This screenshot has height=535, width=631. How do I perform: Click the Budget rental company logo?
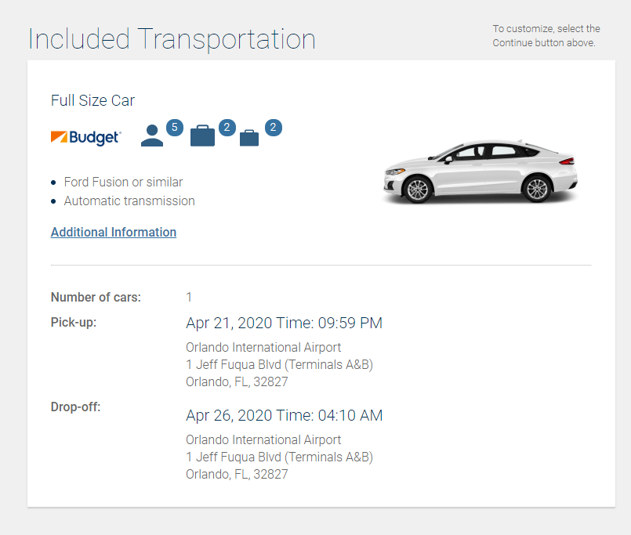[85, 138]
